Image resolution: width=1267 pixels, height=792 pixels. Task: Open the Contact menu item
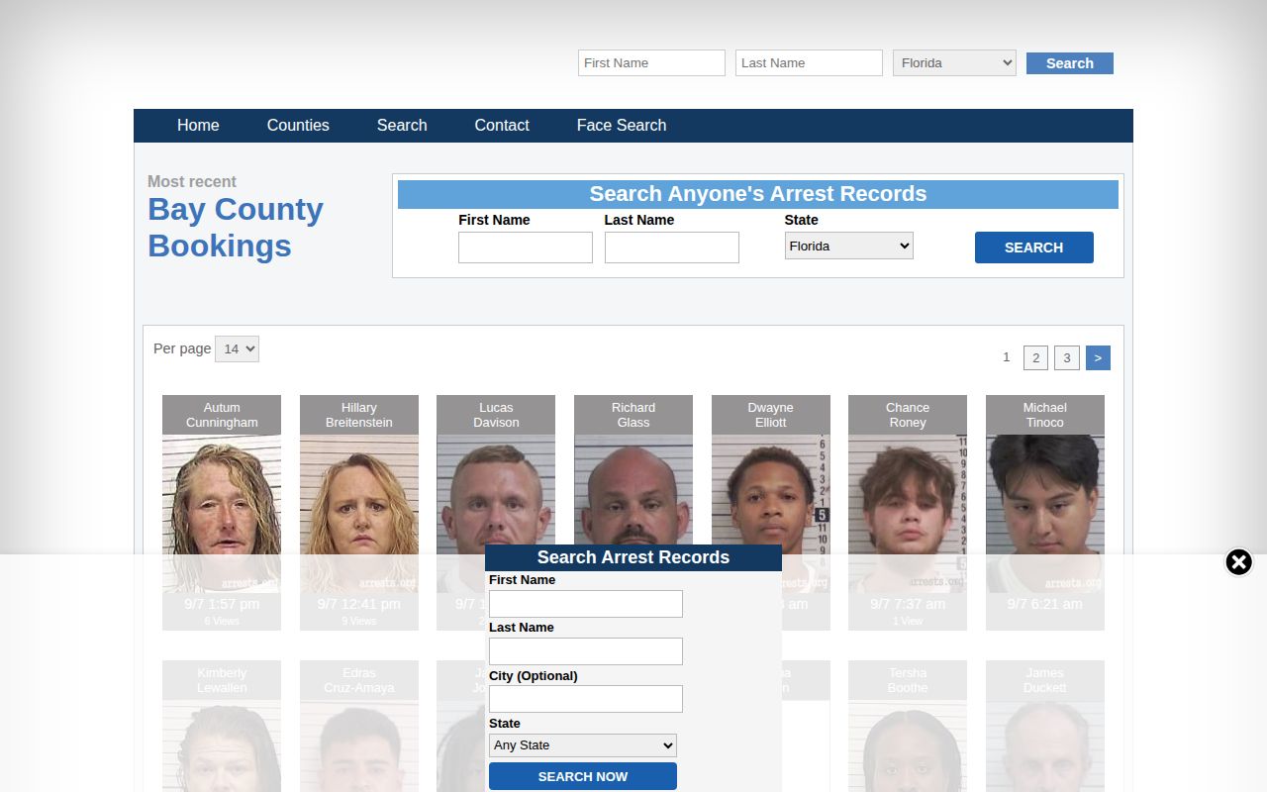tap(502, 126)
